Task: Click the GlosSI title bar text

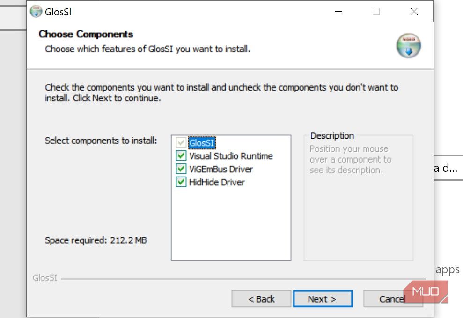Action: click(58, 12)
